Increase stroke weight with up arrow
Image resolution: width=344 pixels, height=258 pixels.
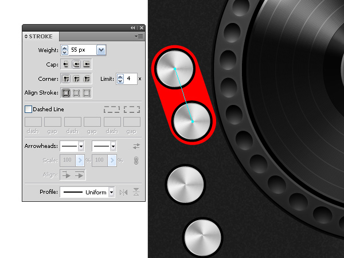64,48
